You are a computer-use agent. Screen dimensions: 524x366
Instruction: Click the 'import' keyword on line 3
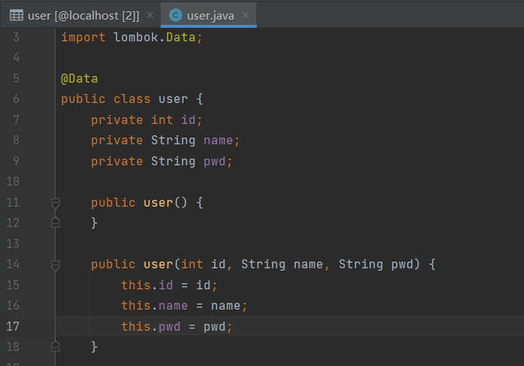(83, 37)
